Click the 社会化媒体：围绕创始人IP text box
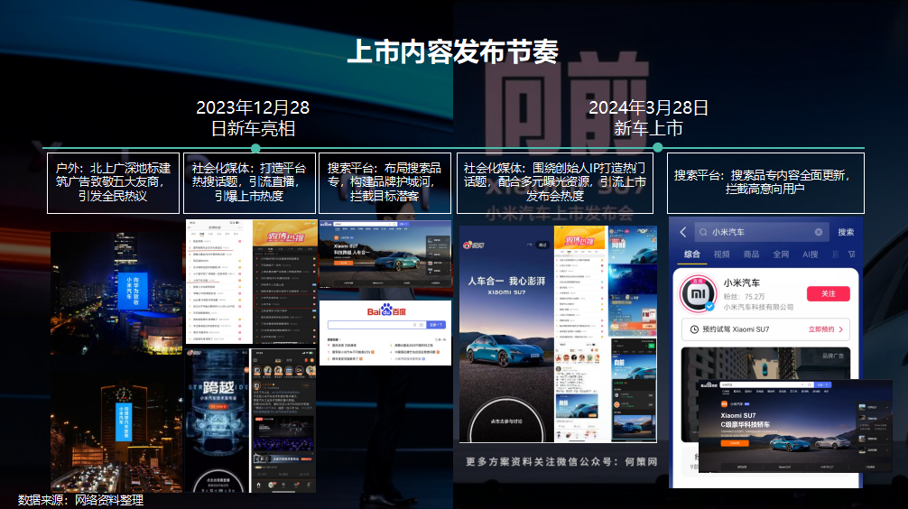The image size is (908, 509). point(555,183)
